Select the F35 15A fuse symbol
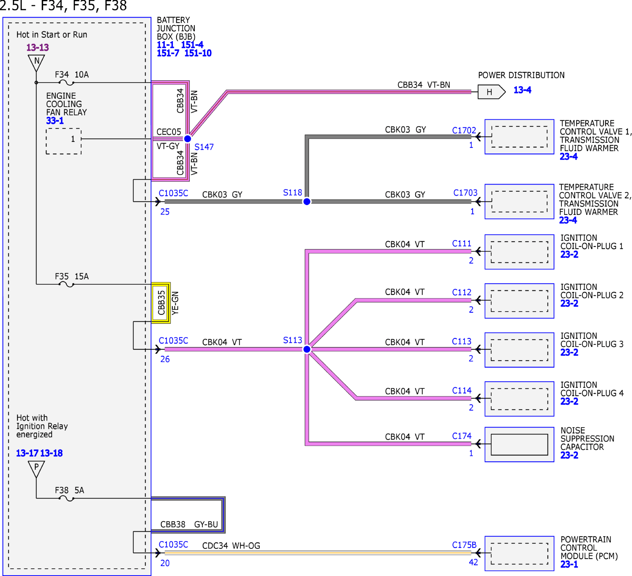 click(66, 284)
